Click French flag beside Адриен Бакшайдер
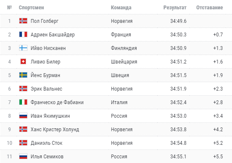 [23, 34]
